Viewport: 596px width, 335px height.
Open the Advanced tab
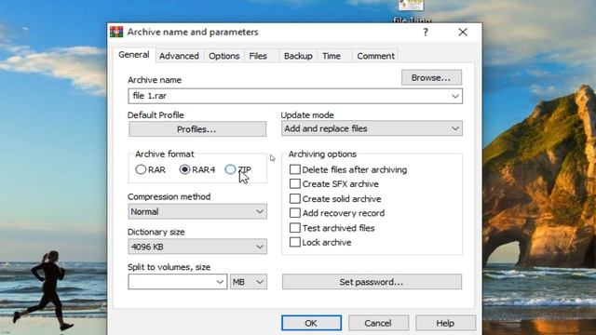[x=179, y=56]
